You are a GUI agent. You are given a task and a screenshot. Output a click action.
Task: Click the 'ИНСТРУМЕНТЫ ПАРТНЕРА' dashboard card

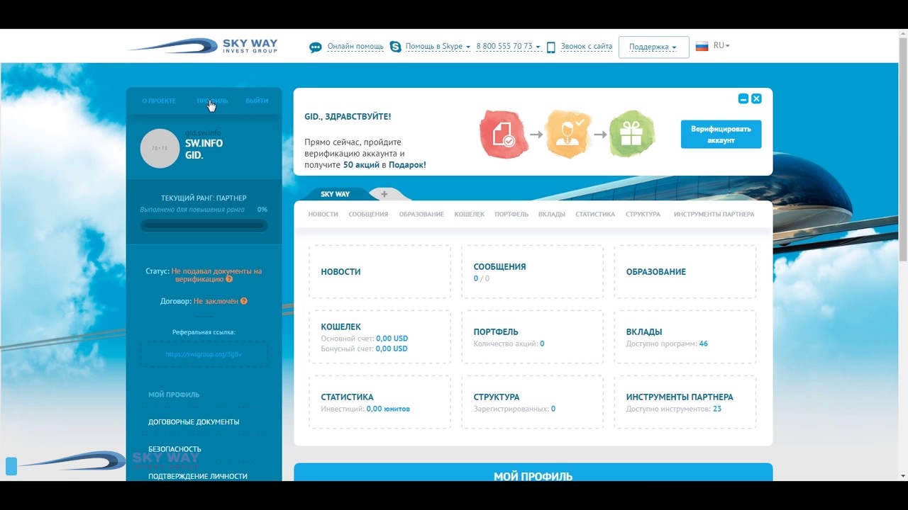coord(685,402)
